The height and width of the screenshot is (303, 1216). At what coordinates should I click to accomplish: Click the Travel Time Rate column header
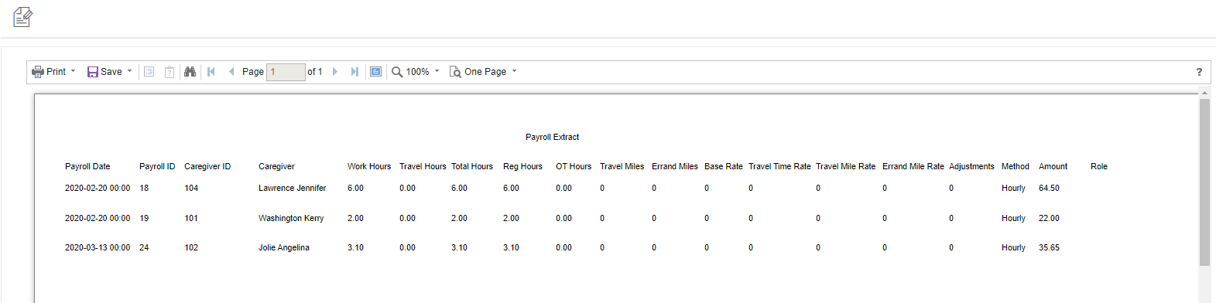click(x=779, y=166)
